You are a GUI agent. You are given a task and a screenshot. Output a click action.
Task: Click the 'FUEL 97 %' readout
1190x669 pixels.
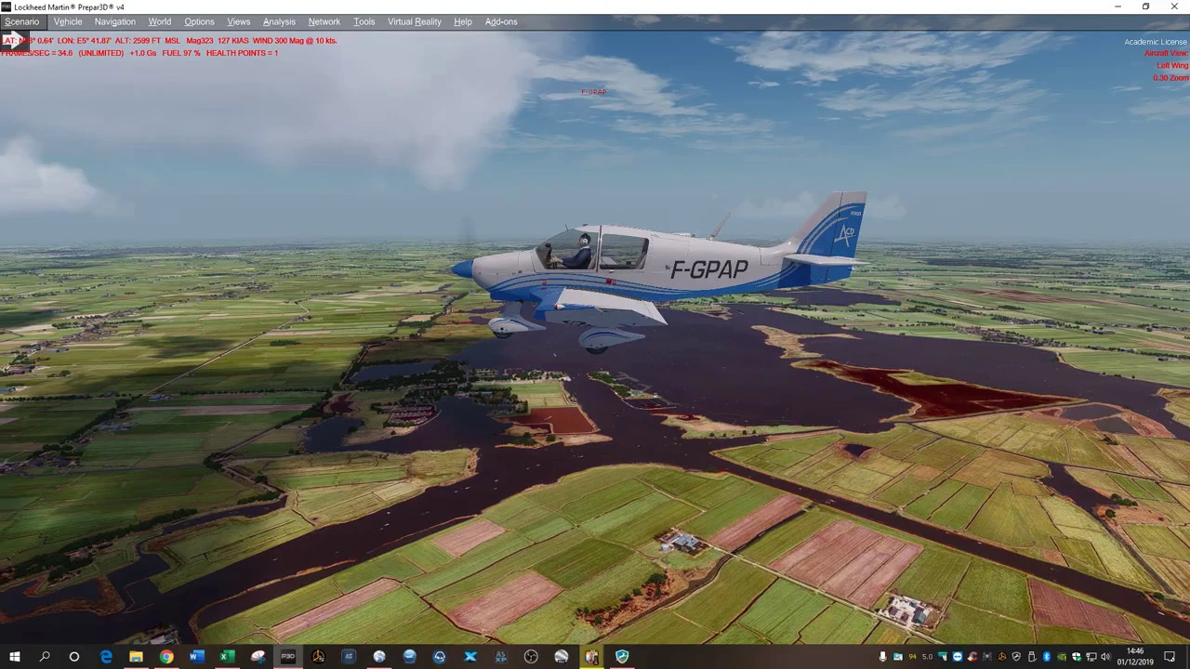180,53
